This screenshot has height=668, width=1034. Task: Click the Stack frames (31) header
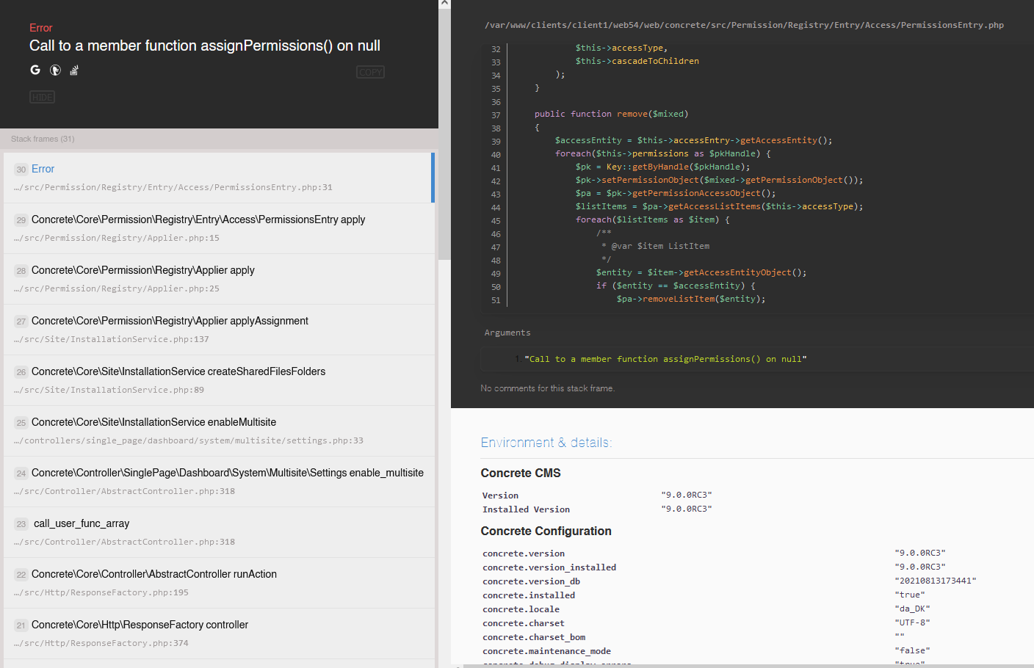(x=43, y=139)
